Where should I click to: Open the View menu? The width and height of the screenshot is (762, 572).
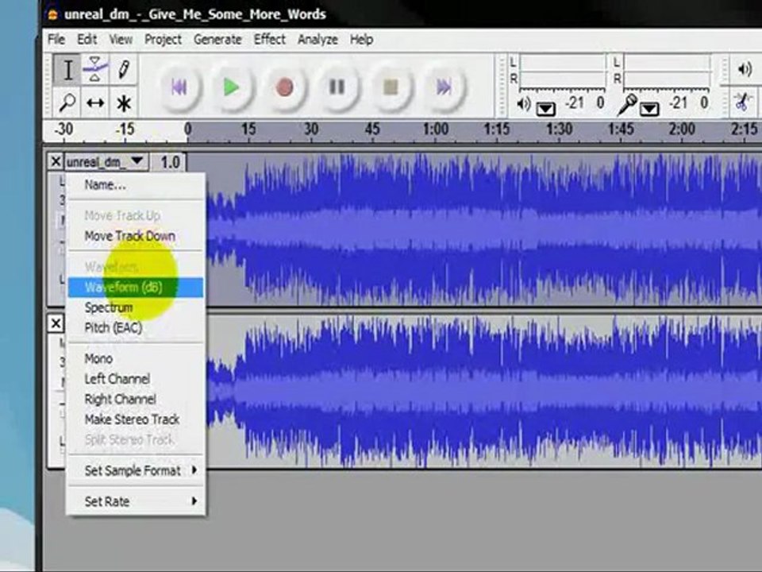click(121, 39)
